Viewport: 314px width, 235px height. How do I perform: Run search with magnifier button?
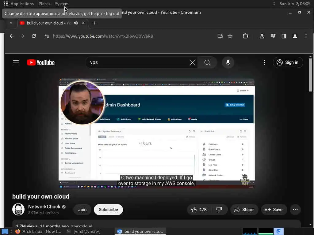207,62
